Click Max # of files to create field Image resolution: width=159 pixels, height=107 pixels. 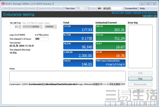click(x=31, y=27)
